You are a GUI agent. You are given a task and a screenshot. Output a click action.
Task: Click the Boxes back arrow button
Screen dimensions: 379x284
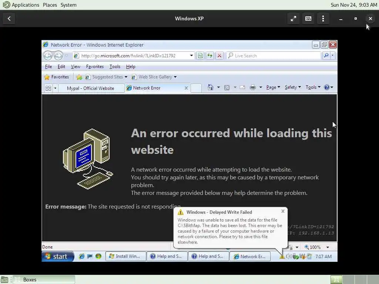pos(9,18)
